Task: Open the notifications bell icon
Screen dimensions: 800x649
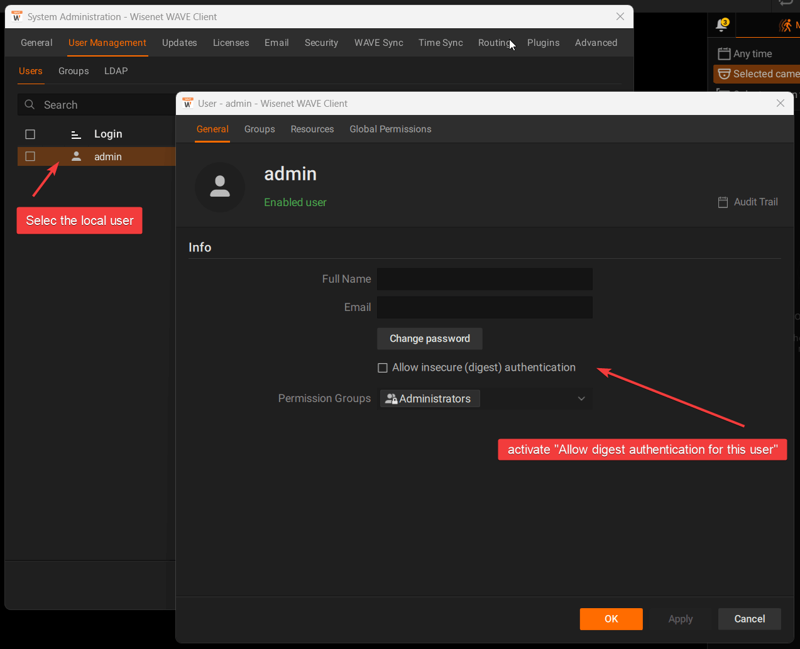Action: pyautogui.click(x=722, y=25)
